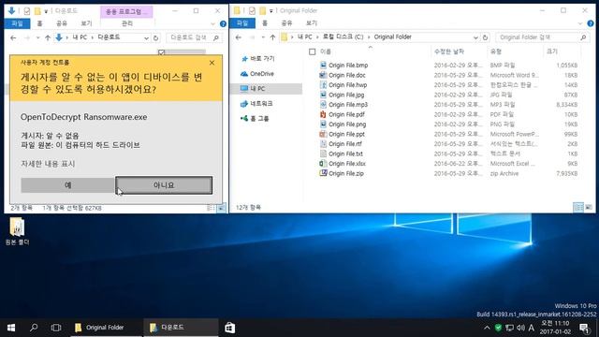This screenshot has width=599, height=337.
Task: Open Action Center notification icon
Action: coord(584,328)
